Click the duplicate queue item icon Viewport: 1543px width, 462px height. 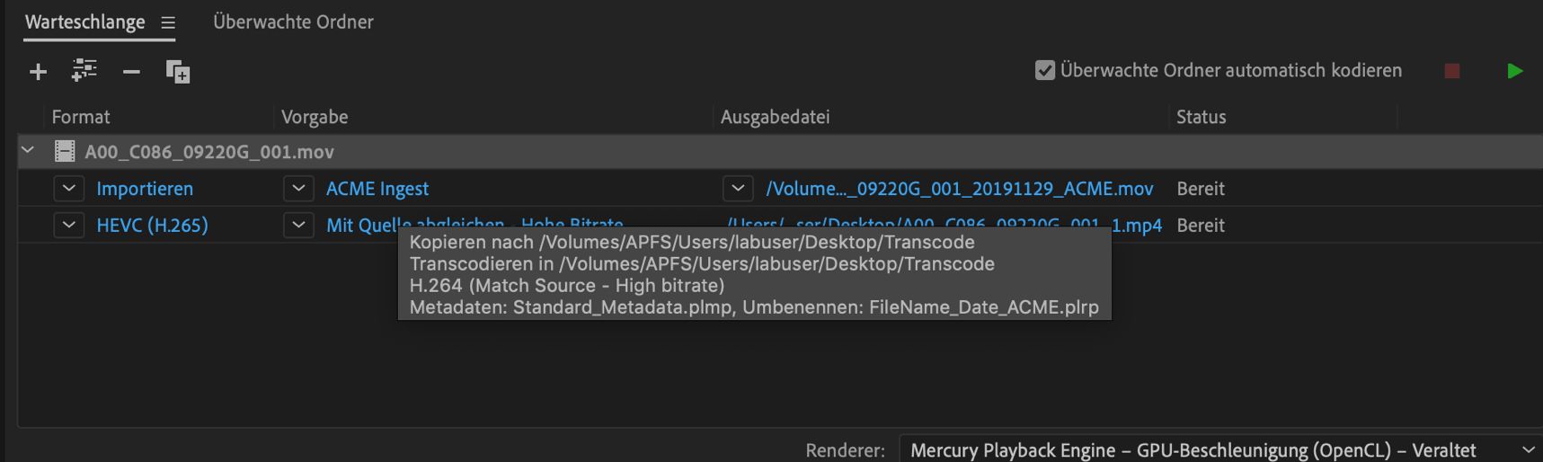(x=178, y=72)
